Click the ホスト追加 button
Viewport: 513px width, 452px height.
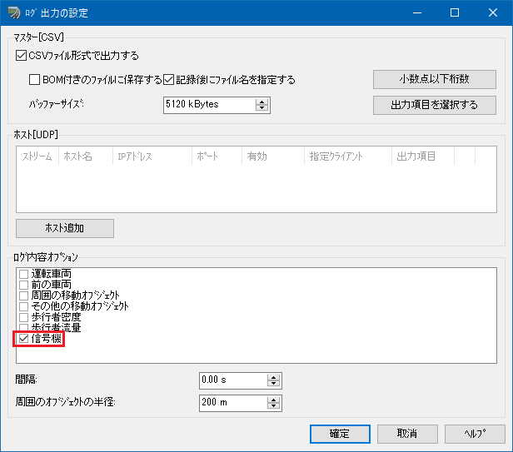65,228
